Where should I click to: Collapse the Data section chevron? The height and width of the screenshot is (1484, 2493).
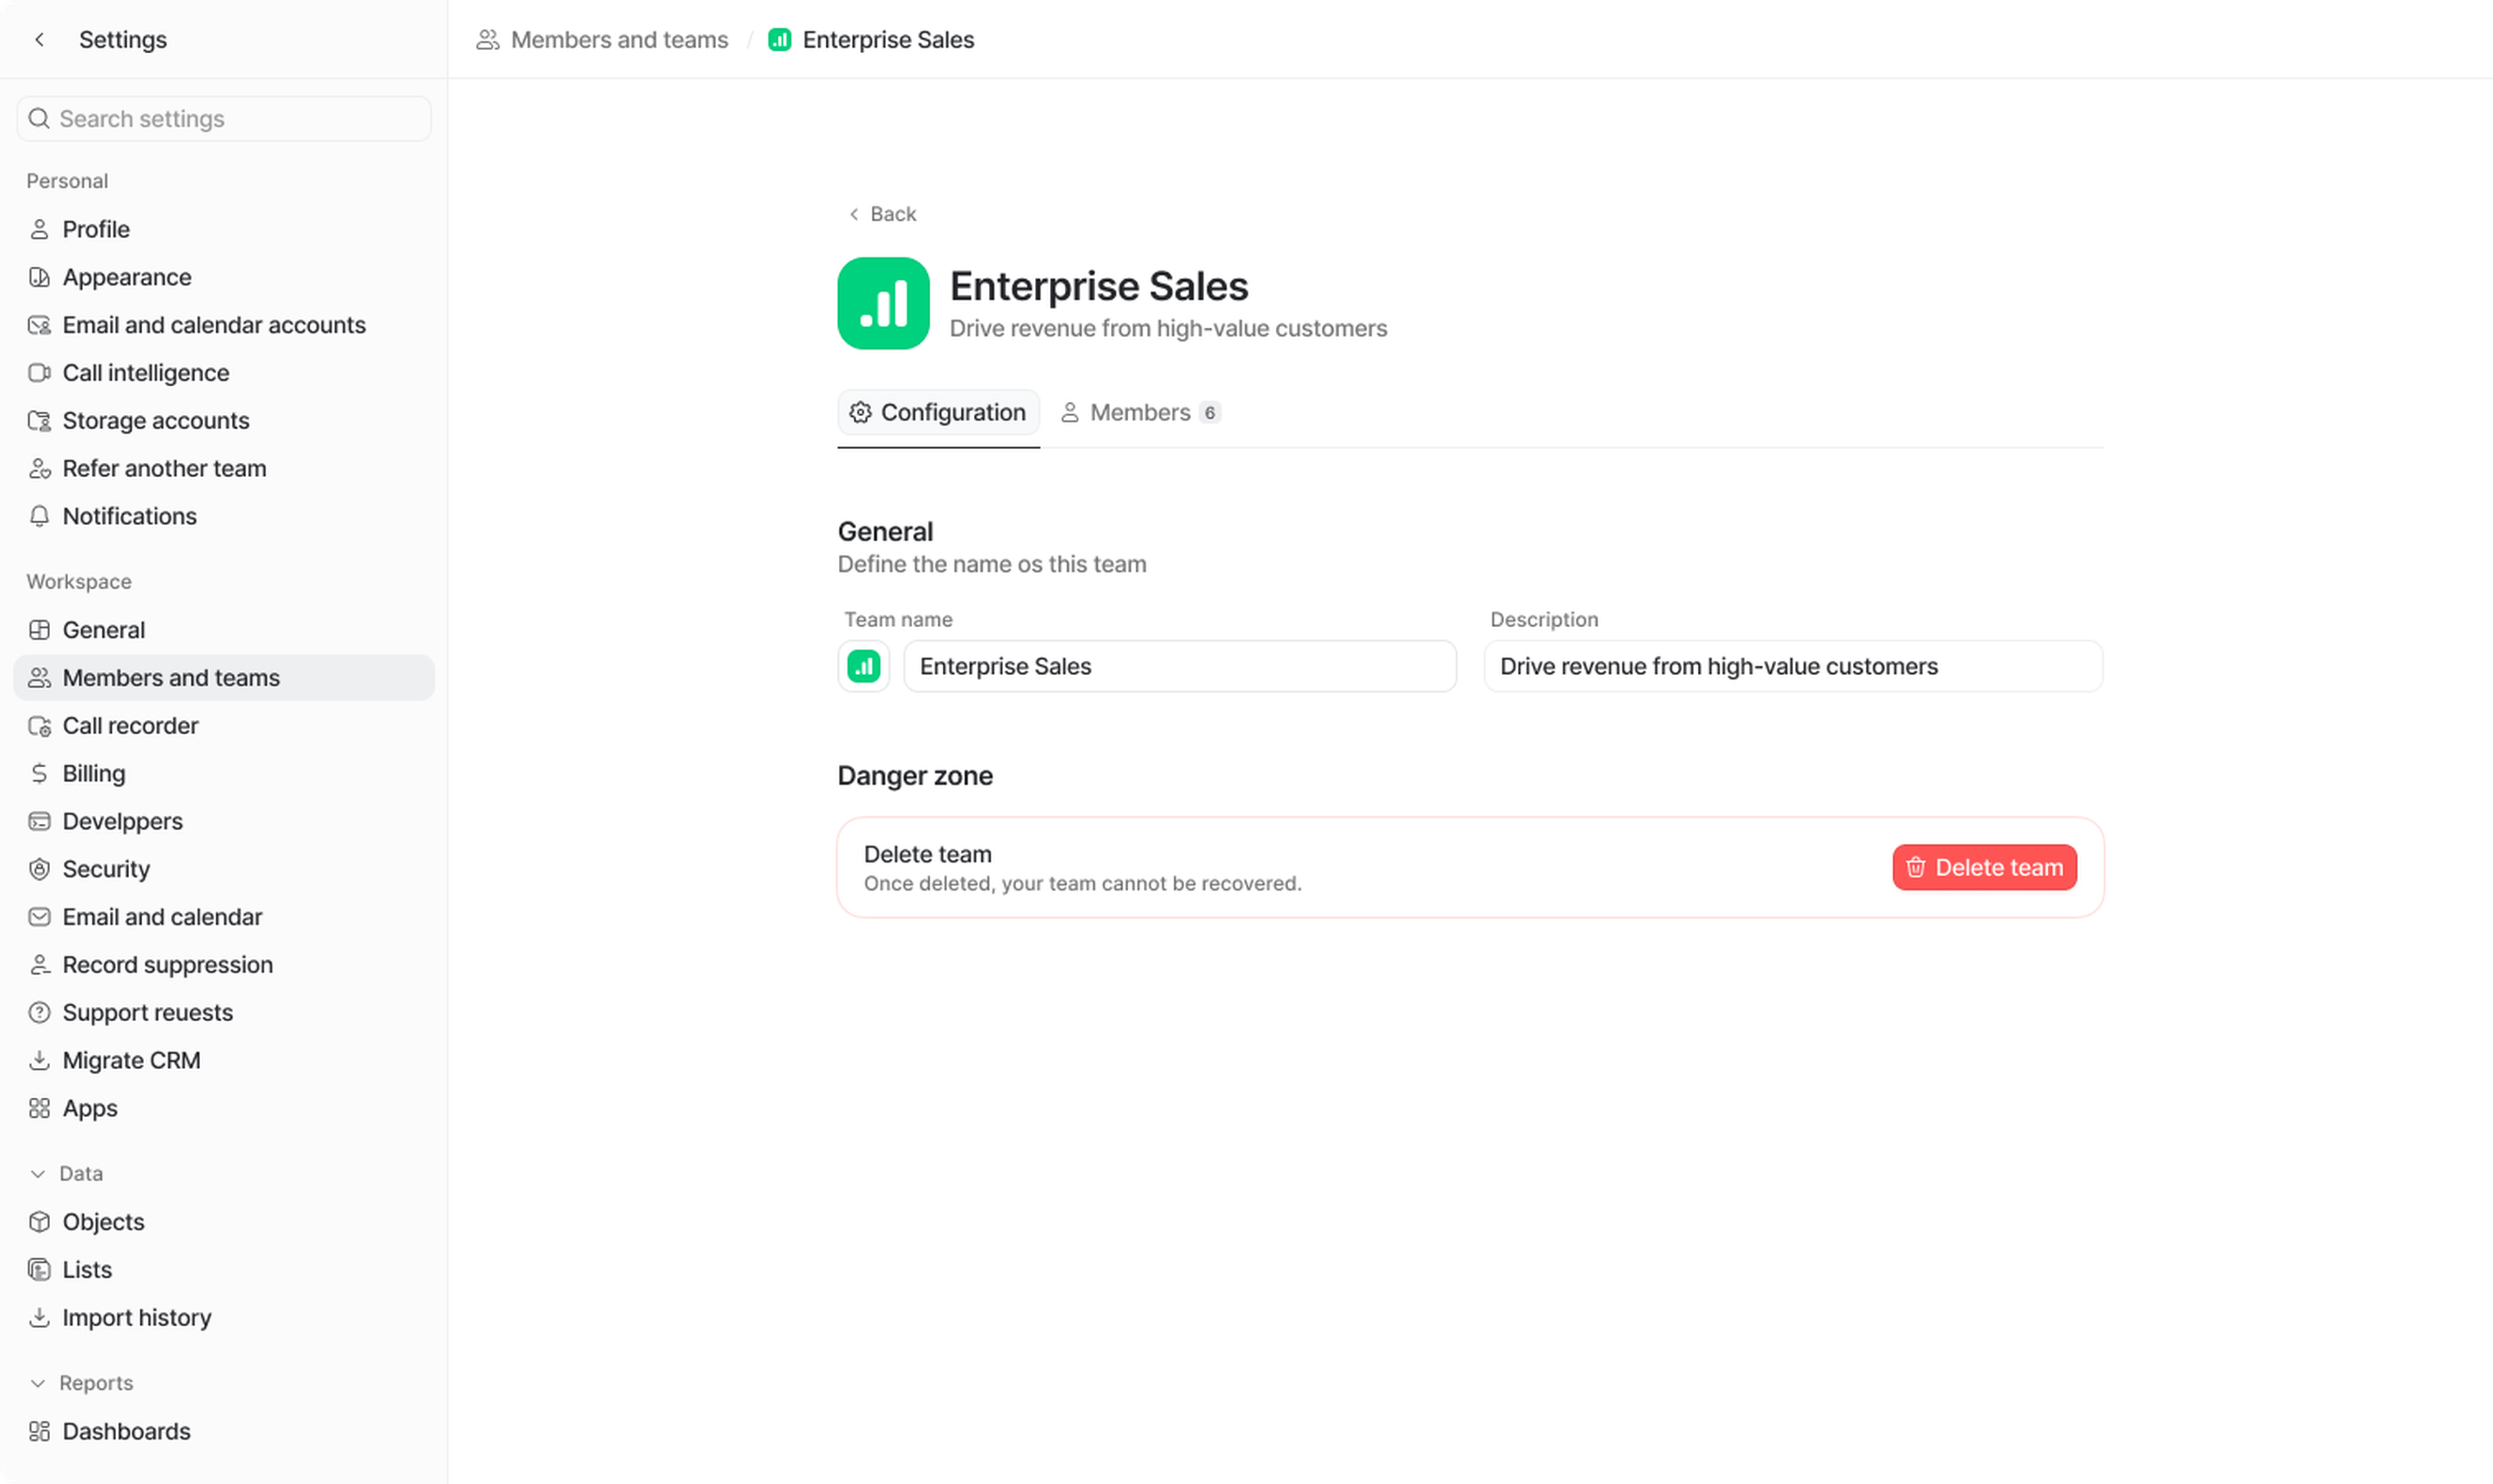point(38,1174)
